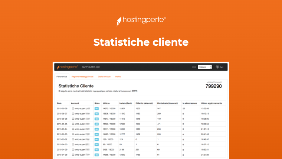Click the smtp-super account in the 2015-04-29 row
The width and height of the screenshot is (282, 159).
point(82,149)
